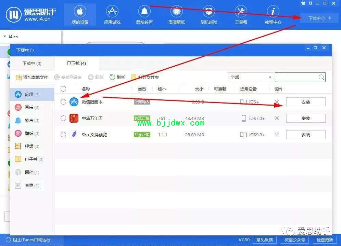Click the 删除 delete toolbar button
Viewport: 341px width, 246px height.
[x=96, y=77]
